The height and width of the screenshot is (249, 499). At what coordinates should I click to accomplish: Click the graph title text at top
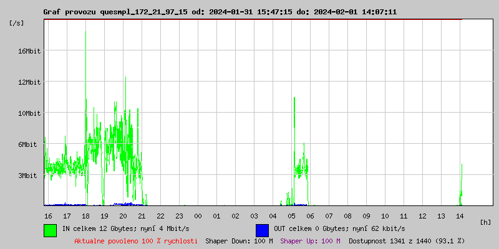tap(220, 12)
